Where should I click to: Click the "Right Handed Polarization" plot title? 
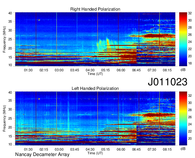[95, 9]
